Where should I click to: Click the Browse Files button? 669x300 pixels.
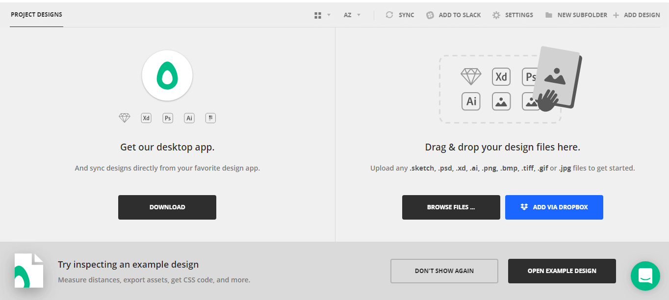coord(451,207)
